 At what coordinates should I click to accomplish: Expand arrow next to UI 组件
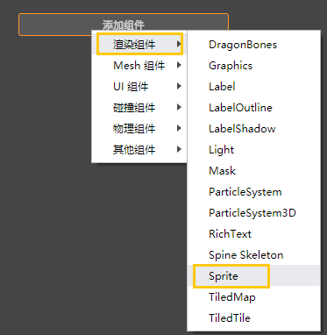[179, 86]
